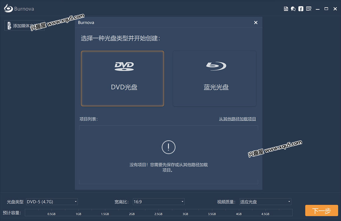This screenshot has width=341, height=221.
Task: Click the DVD logo icon
Action: (x=124, y=66)
